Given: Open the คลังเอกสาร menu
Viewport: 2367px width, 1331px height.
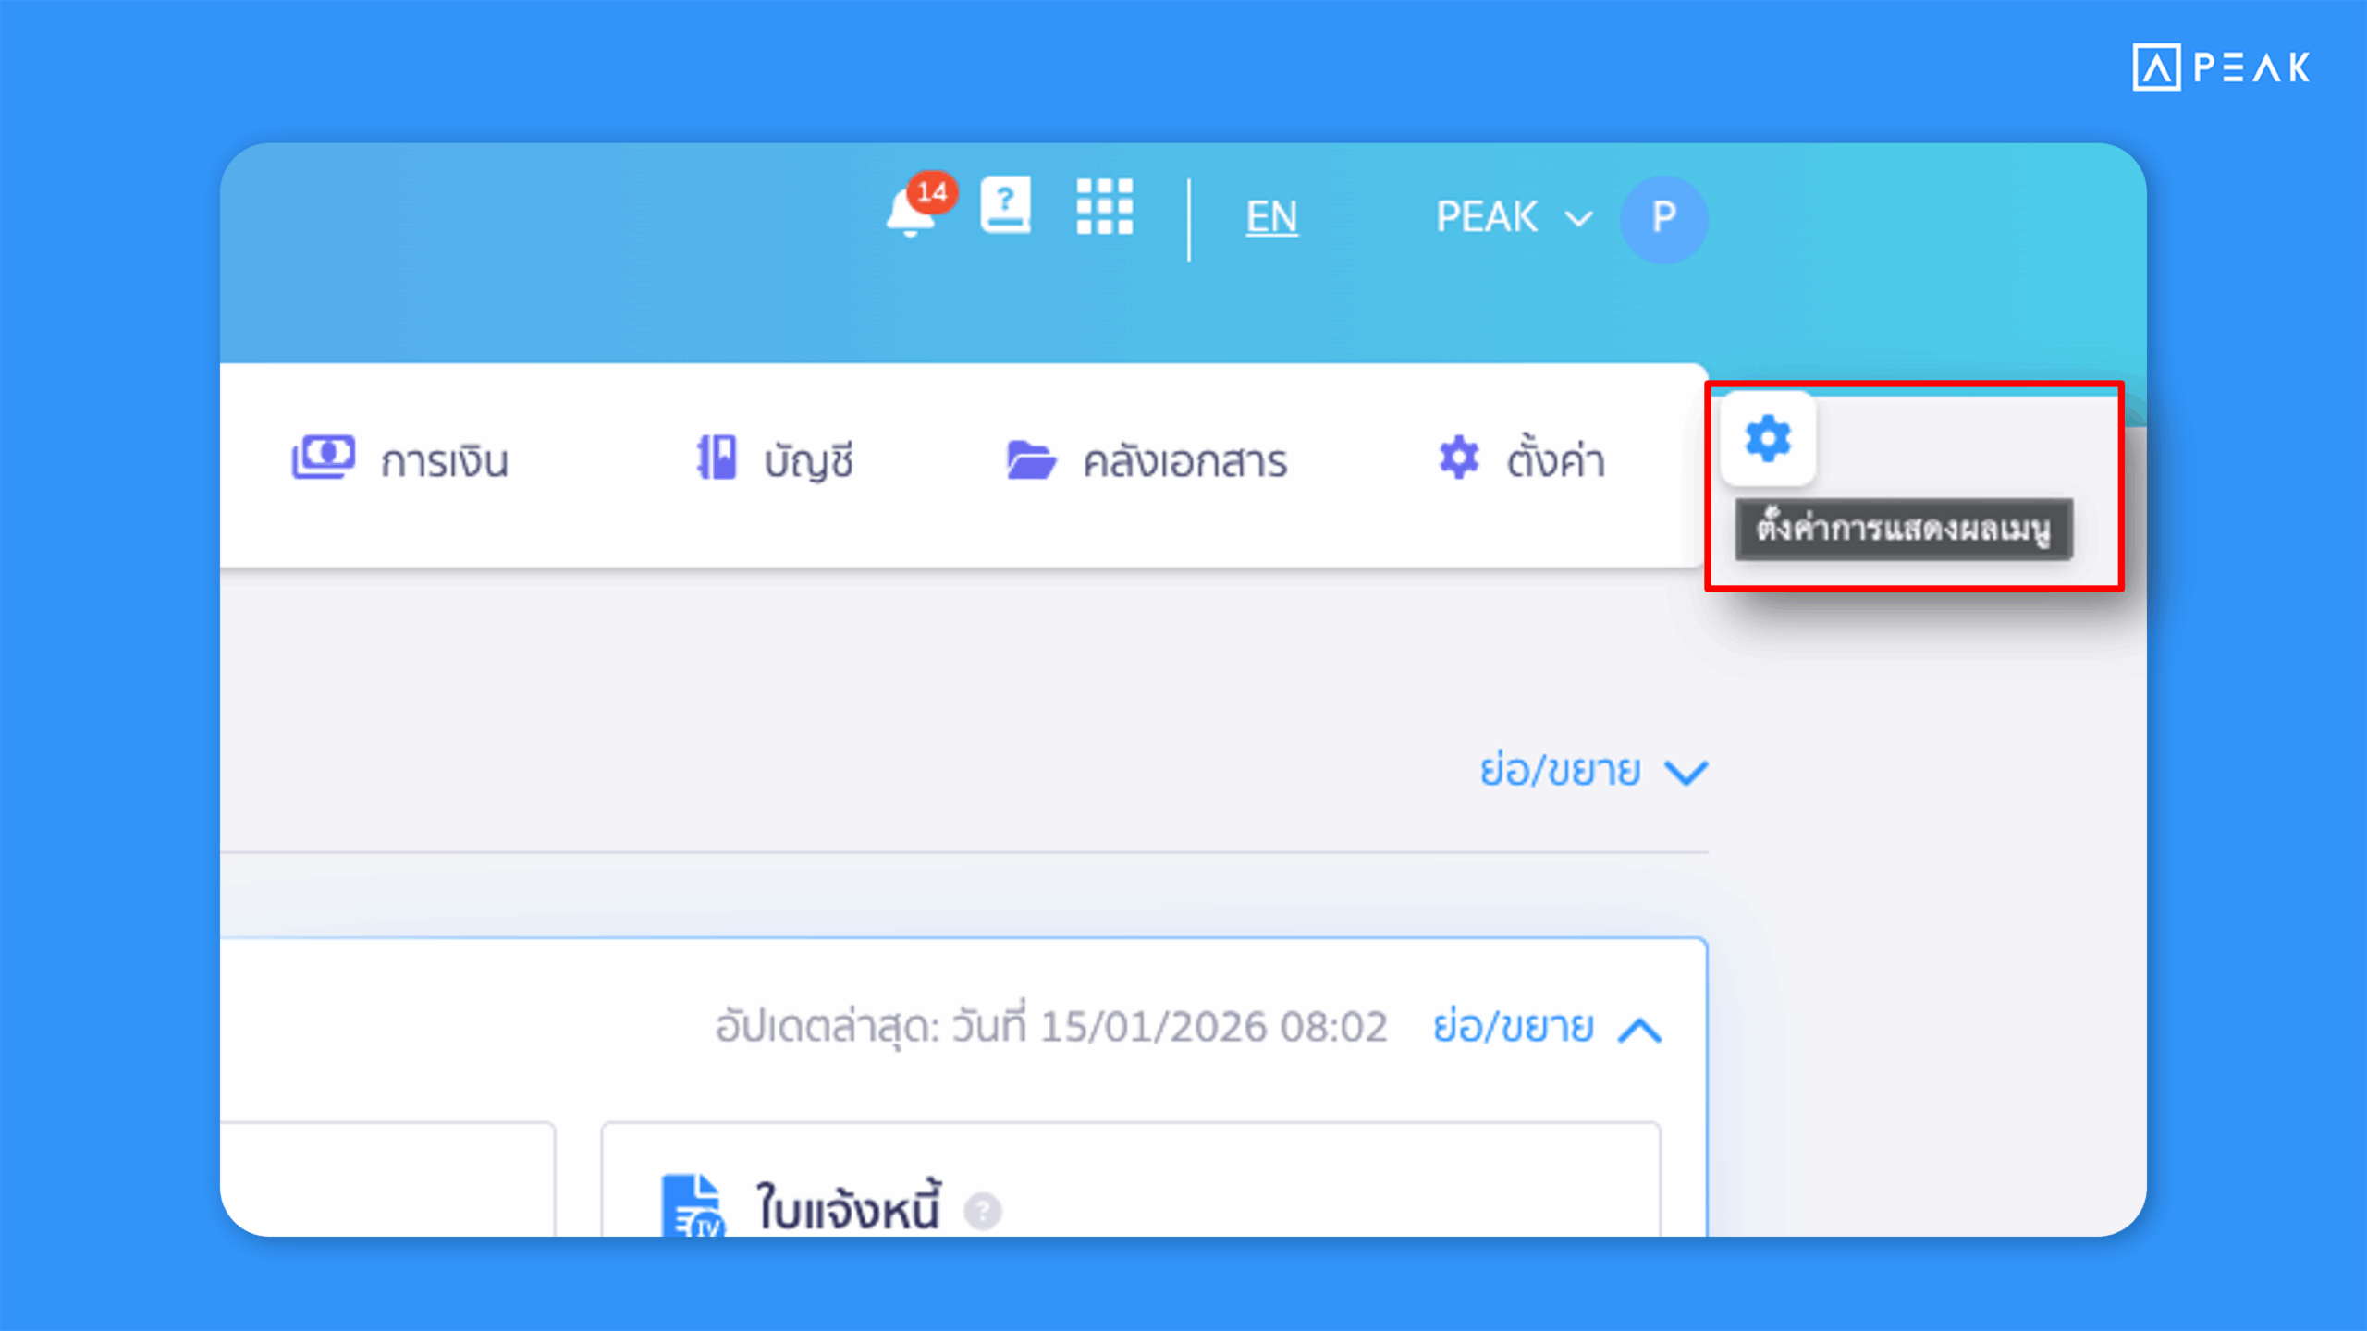Looking at the screenshot, I should tap(1184, 461).
